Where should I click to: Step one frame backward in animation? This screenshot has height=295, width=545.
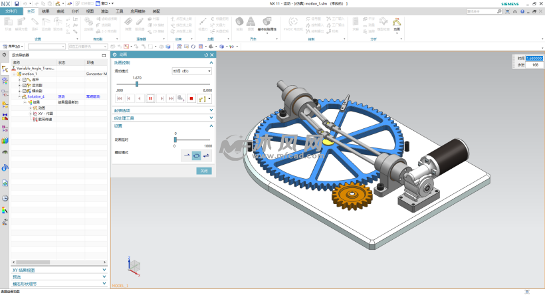130,98
